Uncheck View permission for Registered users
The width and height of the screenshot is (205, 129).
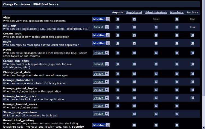coord(134,19)
